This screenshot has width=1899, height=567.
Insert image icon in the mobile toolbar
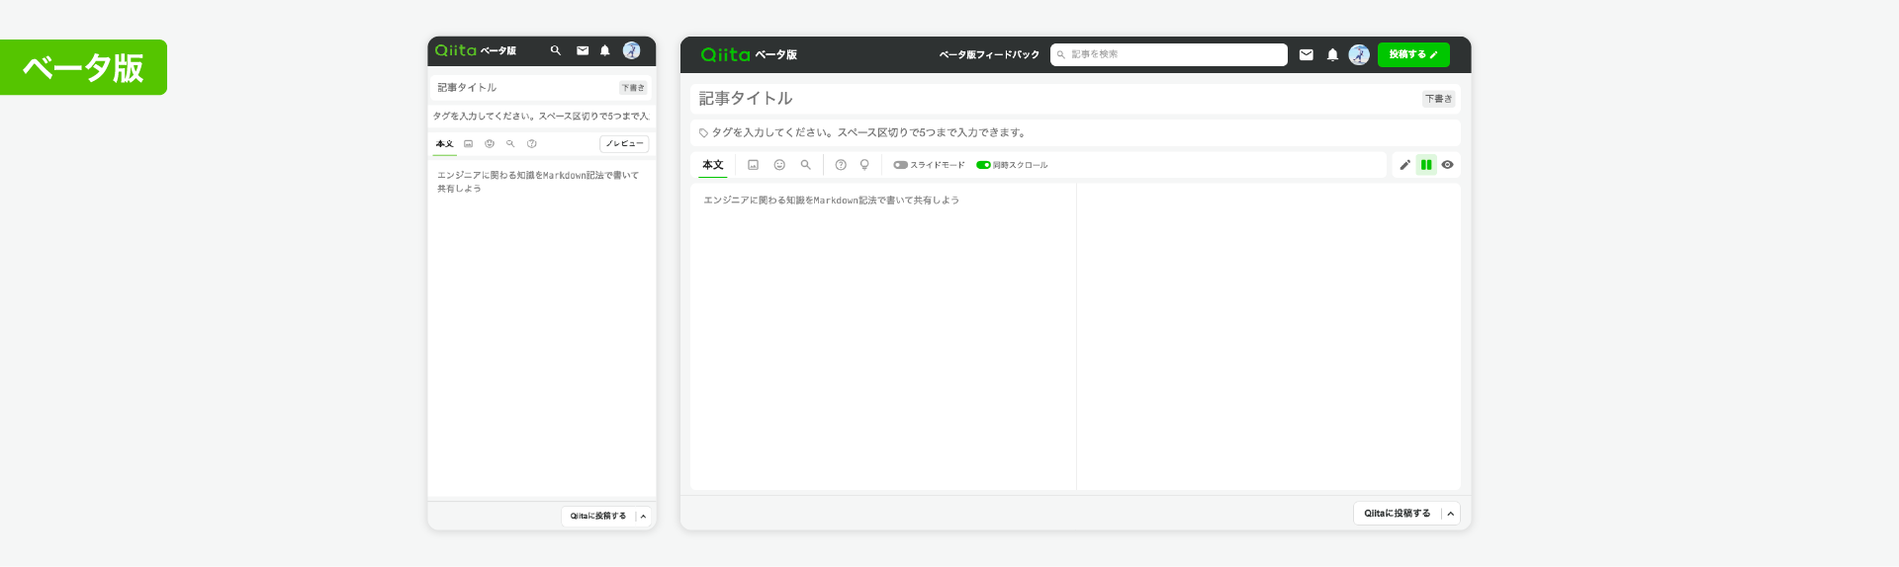coord(469,144)
